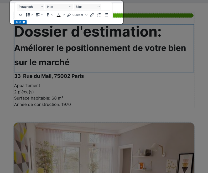Click the Aa text case icon
The width and height of the screenshot is (208, 173).
(20, 15)
